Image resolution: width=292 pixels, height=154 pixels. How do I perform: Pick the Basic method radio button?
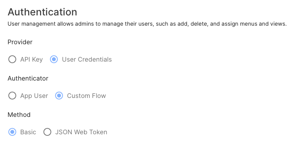pos(12,132)
